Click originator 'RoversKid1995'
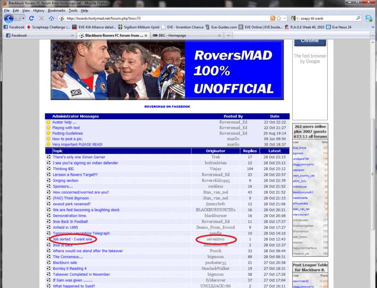This screenshot has height=288, width=377. [x=216, y=180]
